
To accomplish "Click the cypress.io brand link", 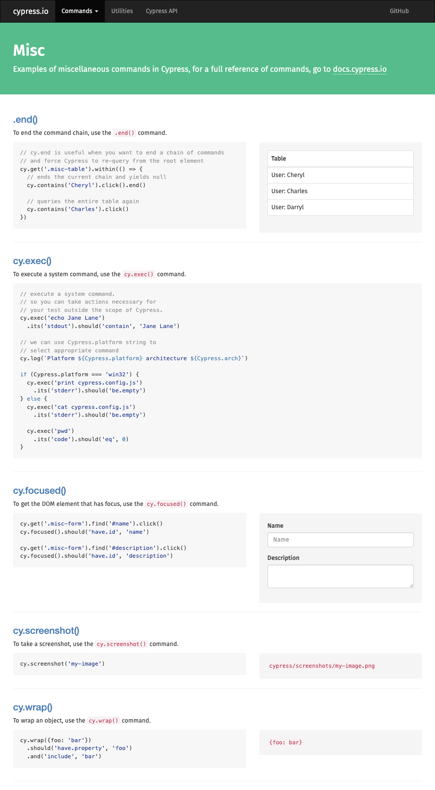I will [x=31, y=11].
